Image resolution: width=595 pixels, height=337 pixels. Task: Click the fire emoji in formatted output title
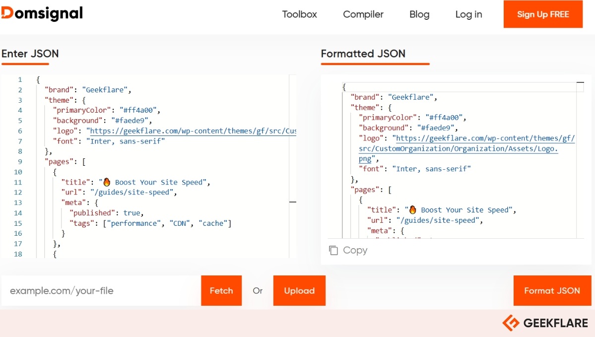tap(413, 210)
